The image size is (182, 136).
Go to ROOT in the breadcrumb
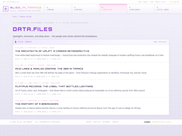coord(15,17)
